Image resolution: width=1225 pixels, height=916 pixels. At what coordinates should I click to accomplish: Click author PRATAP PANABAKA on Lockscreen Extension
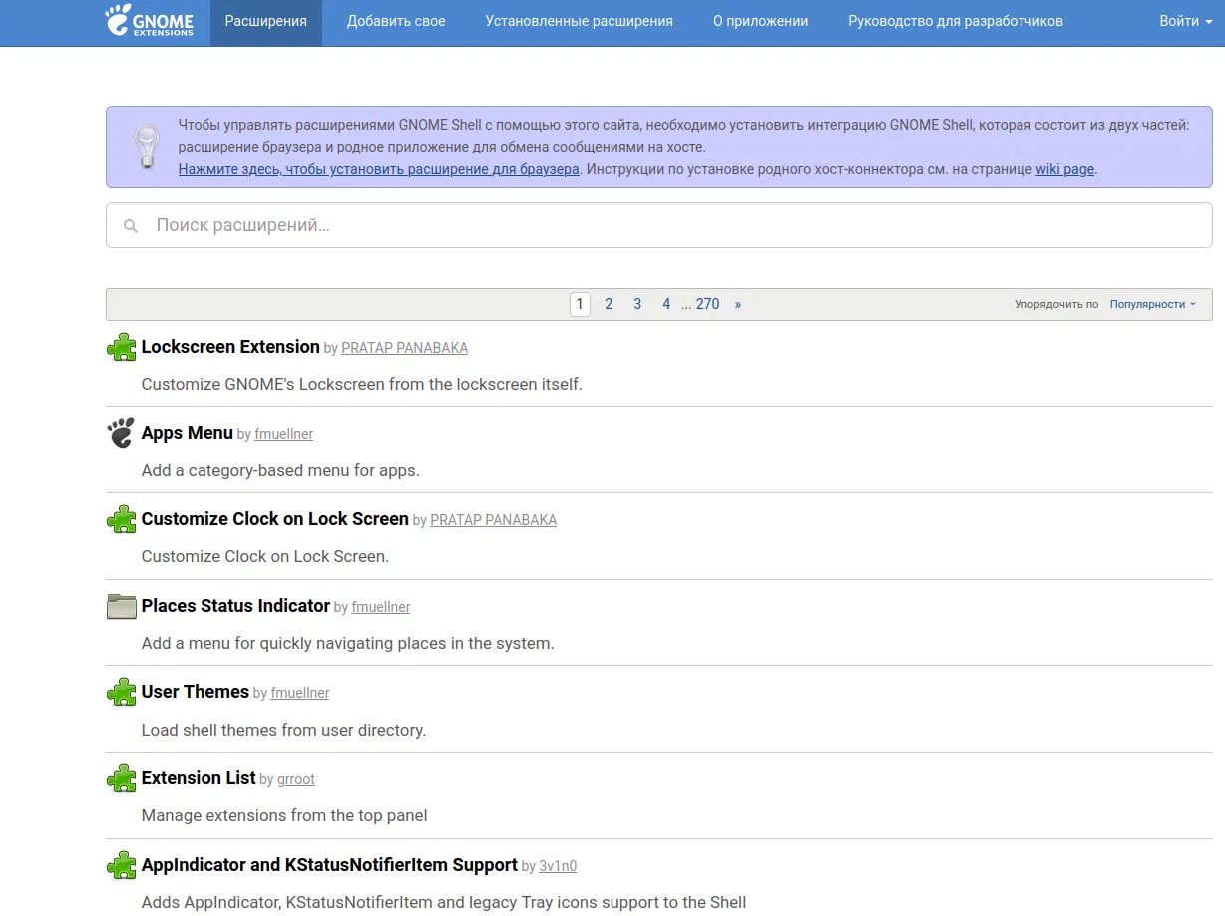tap(404, 348)
